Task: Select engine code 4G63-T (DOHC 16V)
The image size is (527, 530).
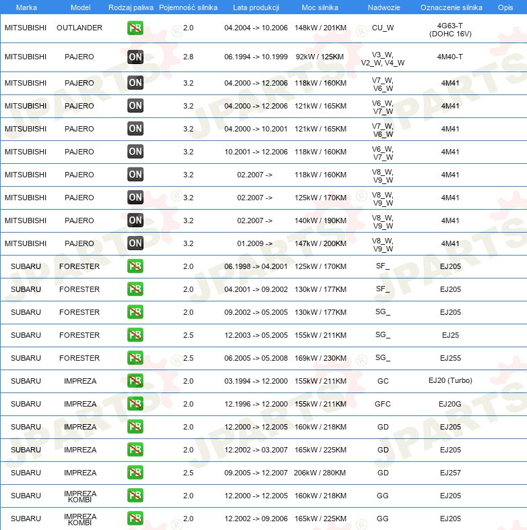Action: (450, 30)
